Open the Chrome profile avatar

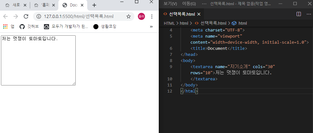tap(141, 16)
